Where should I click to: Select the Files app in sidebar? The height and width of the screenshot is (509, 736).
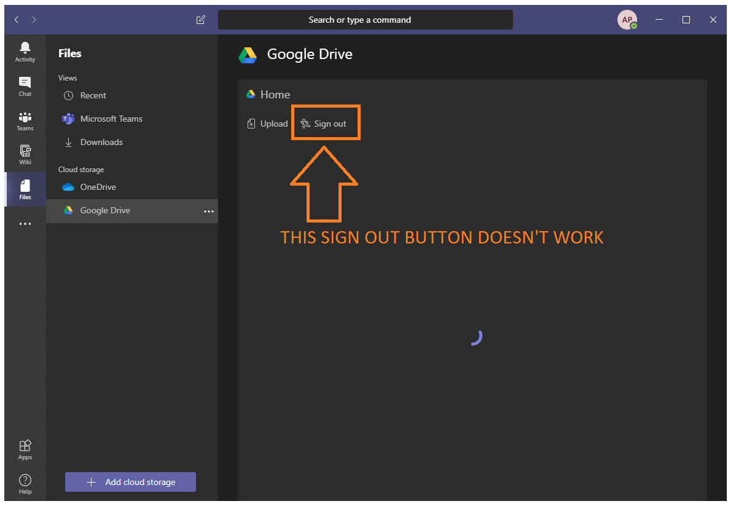tap(25, 190)
